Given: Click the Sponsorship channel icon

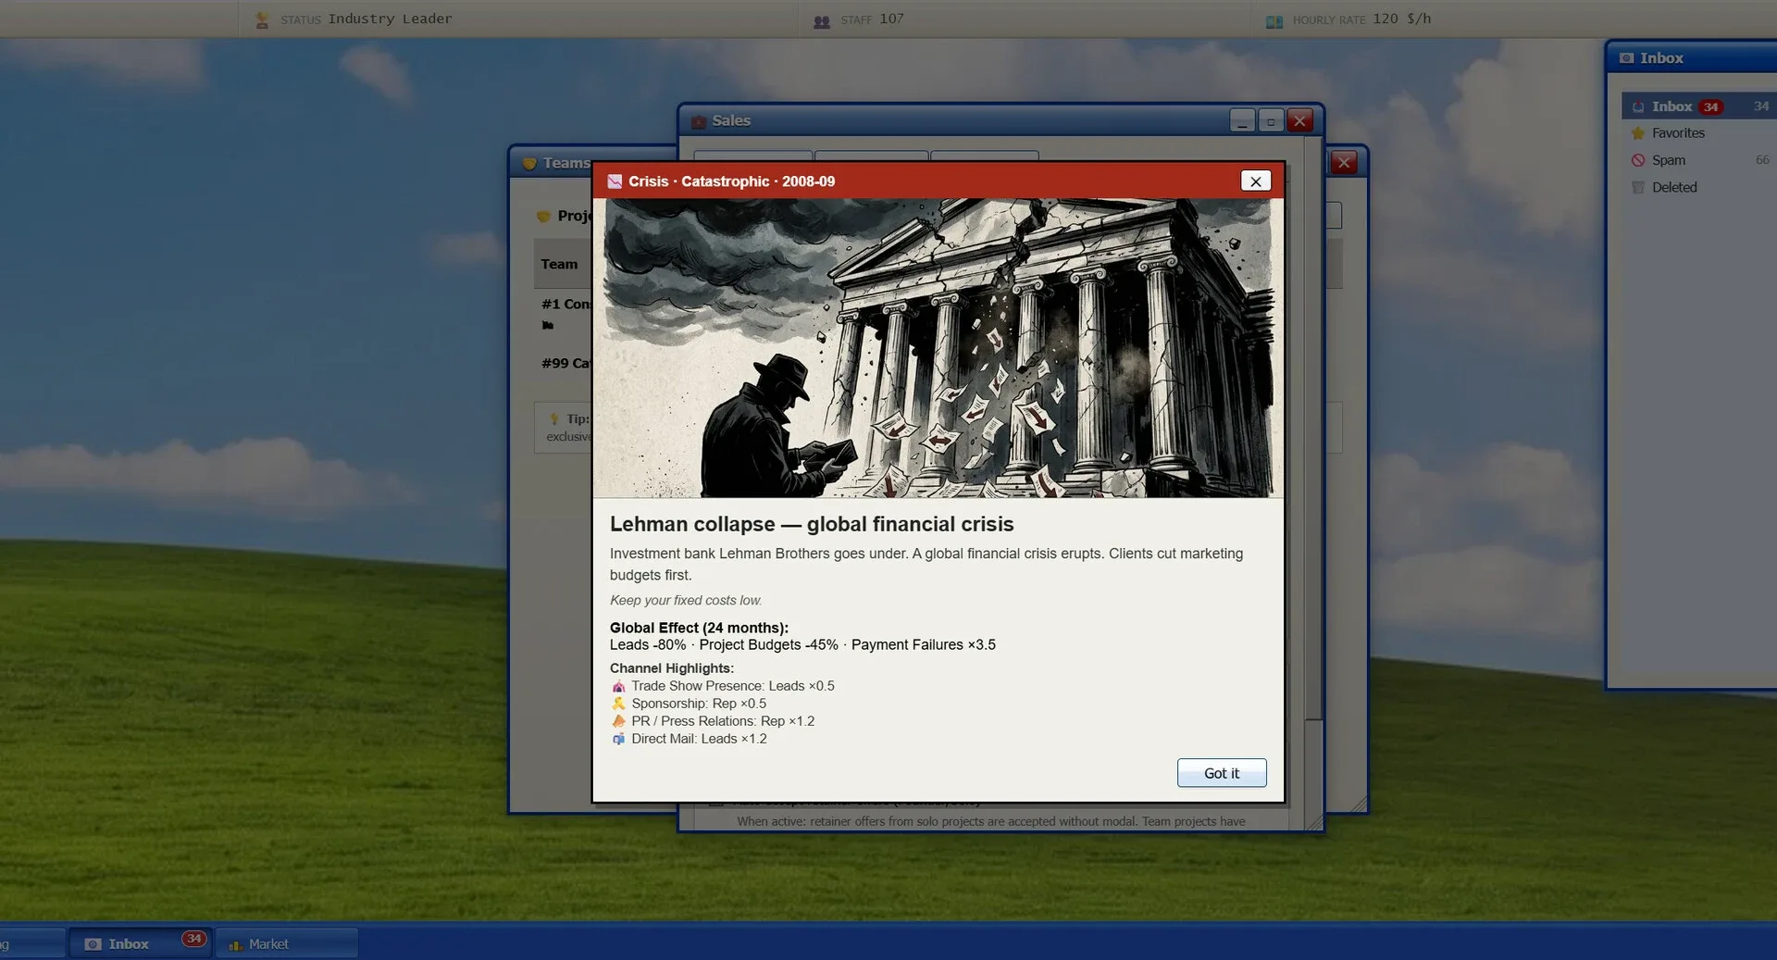Looking at the screenshot, I should pyautogui.click(x=618, y=704).
